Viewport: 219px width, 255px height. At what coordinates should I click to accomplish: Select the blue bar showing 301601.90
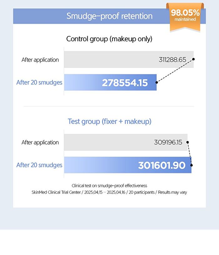[128, 165]
